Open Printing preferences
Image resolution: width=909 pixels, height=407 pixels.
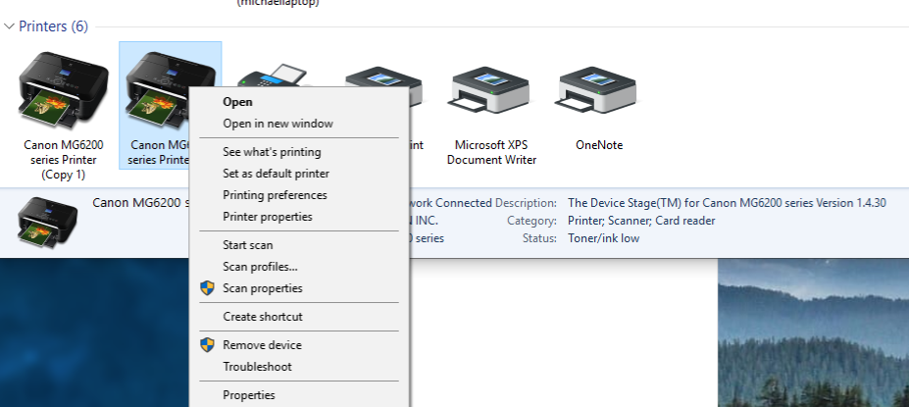pyautogui.click(x=299, y=195)
